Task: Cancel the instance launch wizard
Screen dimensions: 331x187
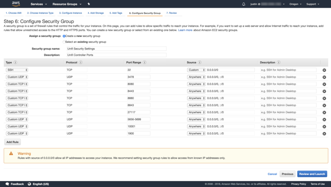Action: click(272, 174)
